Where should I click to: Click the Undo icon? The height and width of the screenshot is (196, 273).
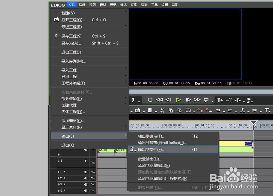(x=218, y=110)
